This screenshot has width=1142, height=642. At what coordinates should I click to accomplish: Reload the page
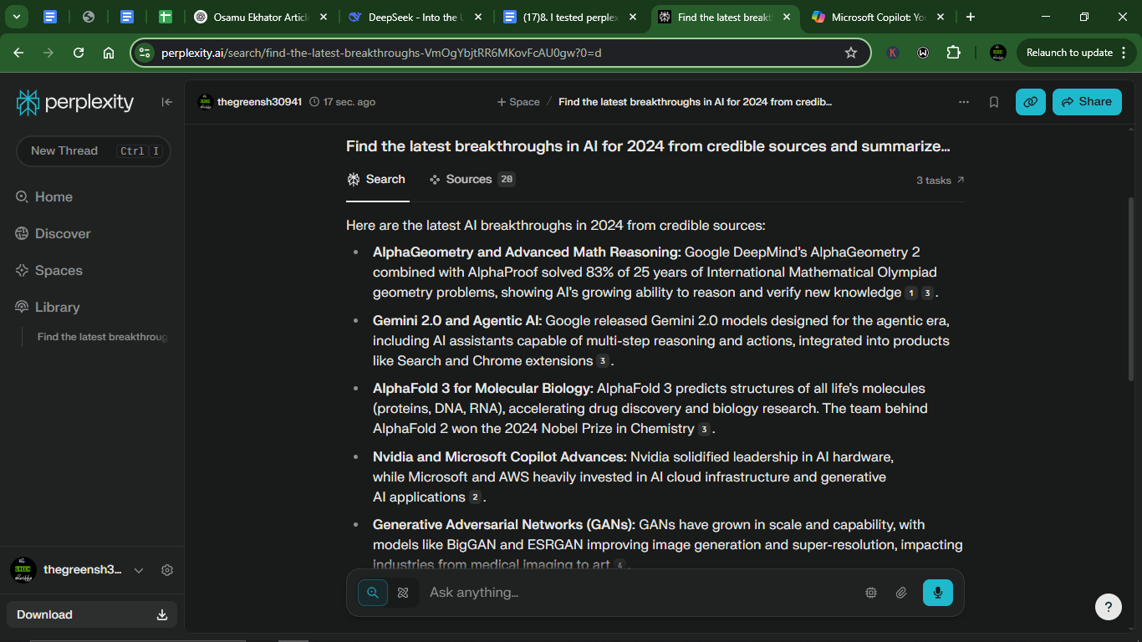pos(79,53)
